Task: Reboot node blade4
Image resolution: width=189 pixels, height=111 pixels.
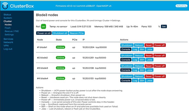Action: coord(139,76)
